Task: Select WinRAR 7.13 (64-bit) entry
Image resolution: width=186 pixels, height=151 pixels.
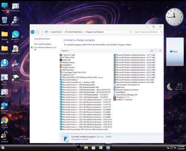Action: pyautogui.click(x=123, y=100)
